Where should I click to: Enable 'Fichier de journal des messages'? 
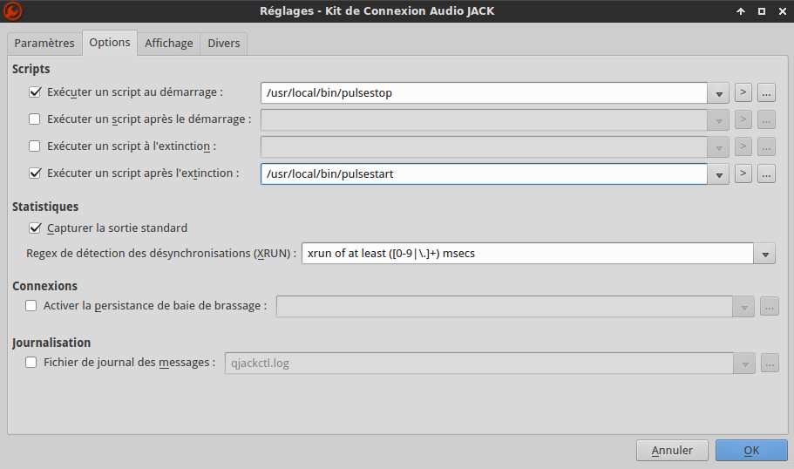(31, 362)
